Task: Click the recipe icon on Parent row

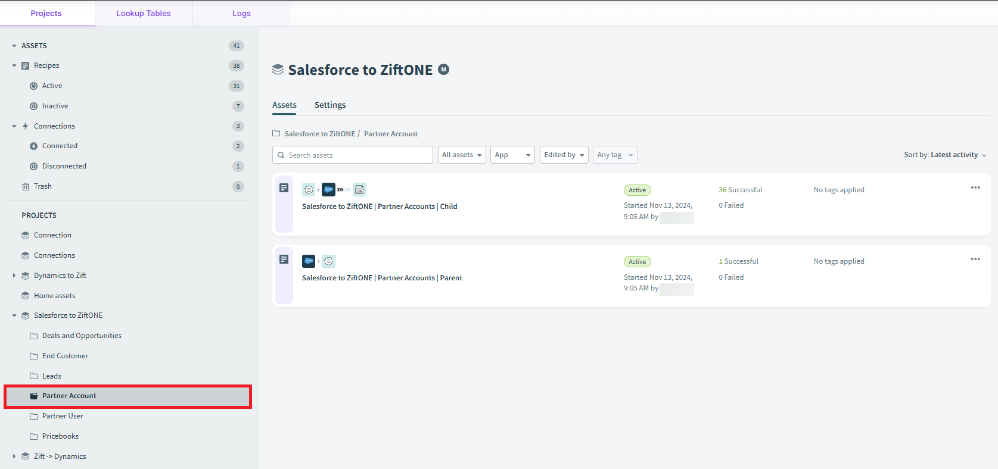Action: 284,259
